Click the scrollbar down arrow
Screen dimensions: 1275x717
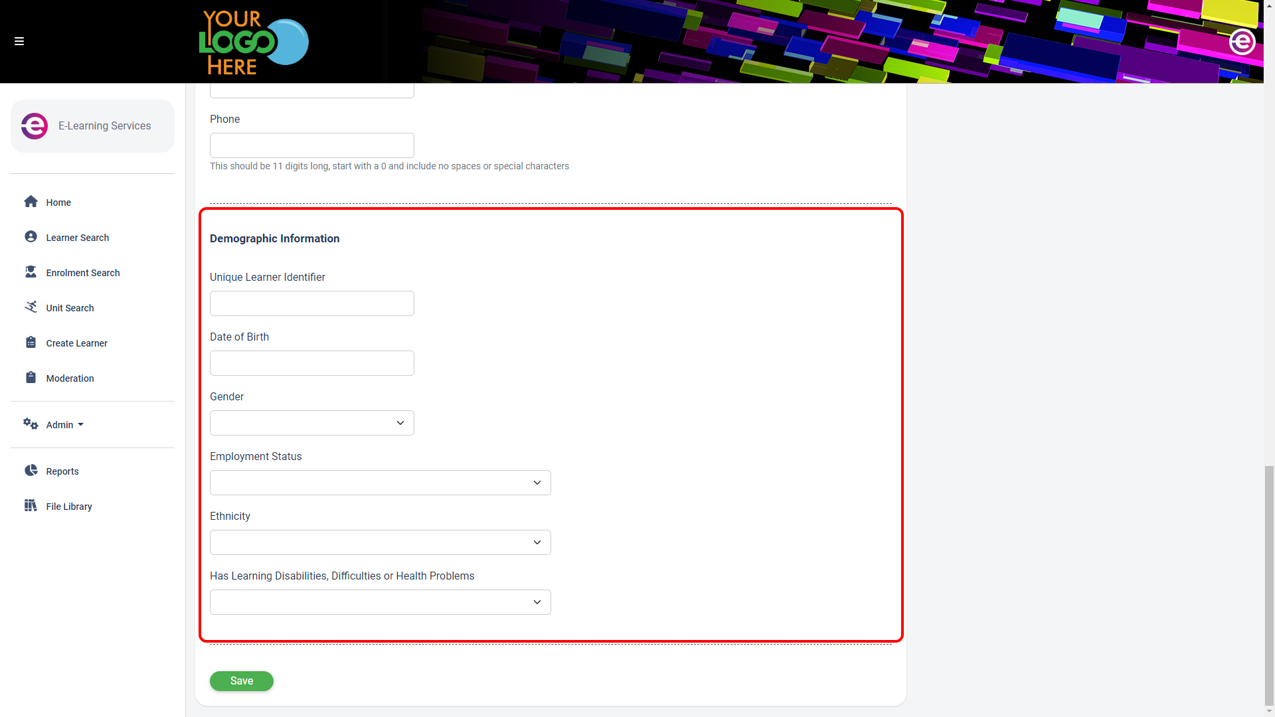click(1269, 712)
